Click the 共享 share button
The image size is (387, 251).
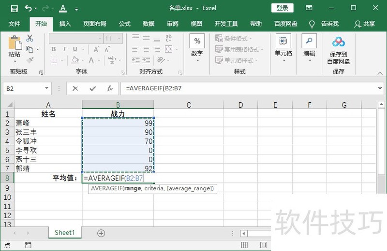click(x=365, y=24)
